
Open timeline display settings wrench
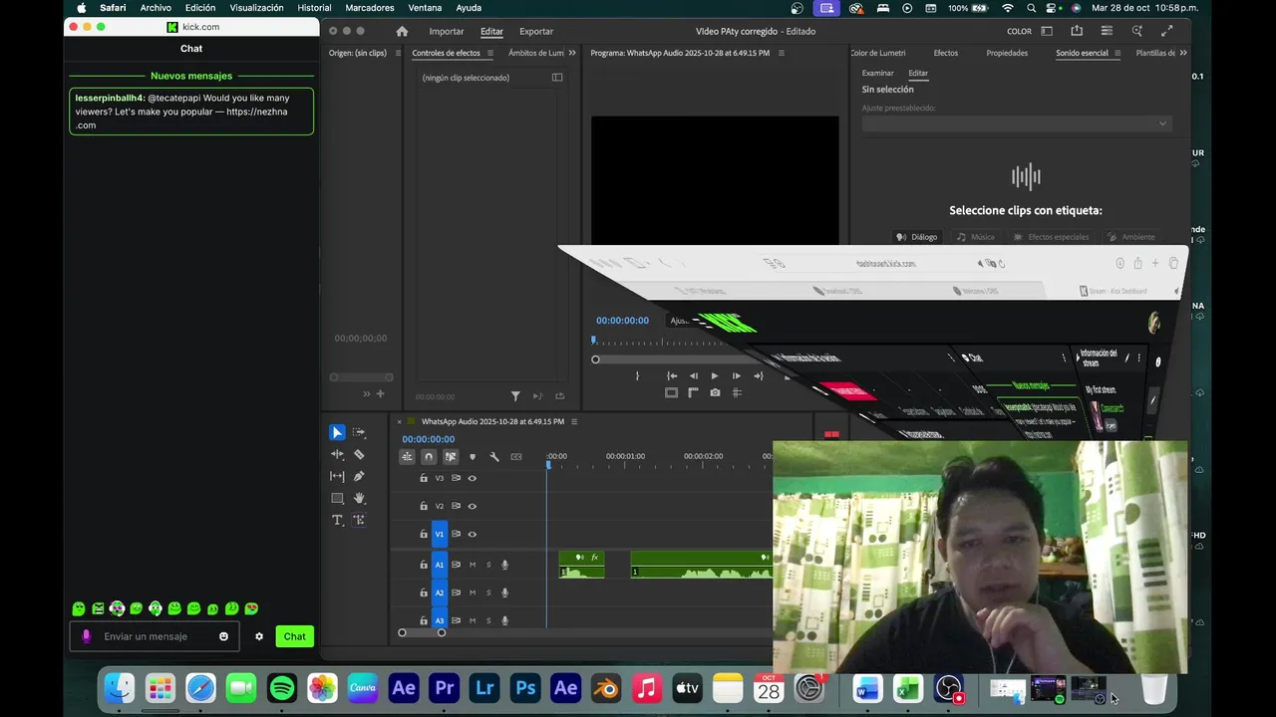[x=494, y=457]
